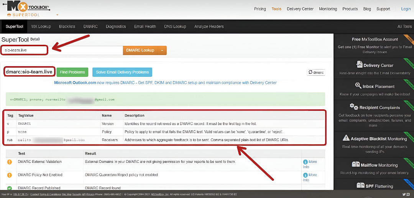Select the SuperTool tab
Image resolution: width=414 pixels, height=198 pixels.
pyautogui.click(x=14, y=26)
